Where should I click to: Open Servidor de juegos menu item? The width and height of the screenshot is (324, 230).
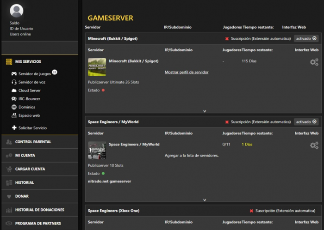[35, 74]
